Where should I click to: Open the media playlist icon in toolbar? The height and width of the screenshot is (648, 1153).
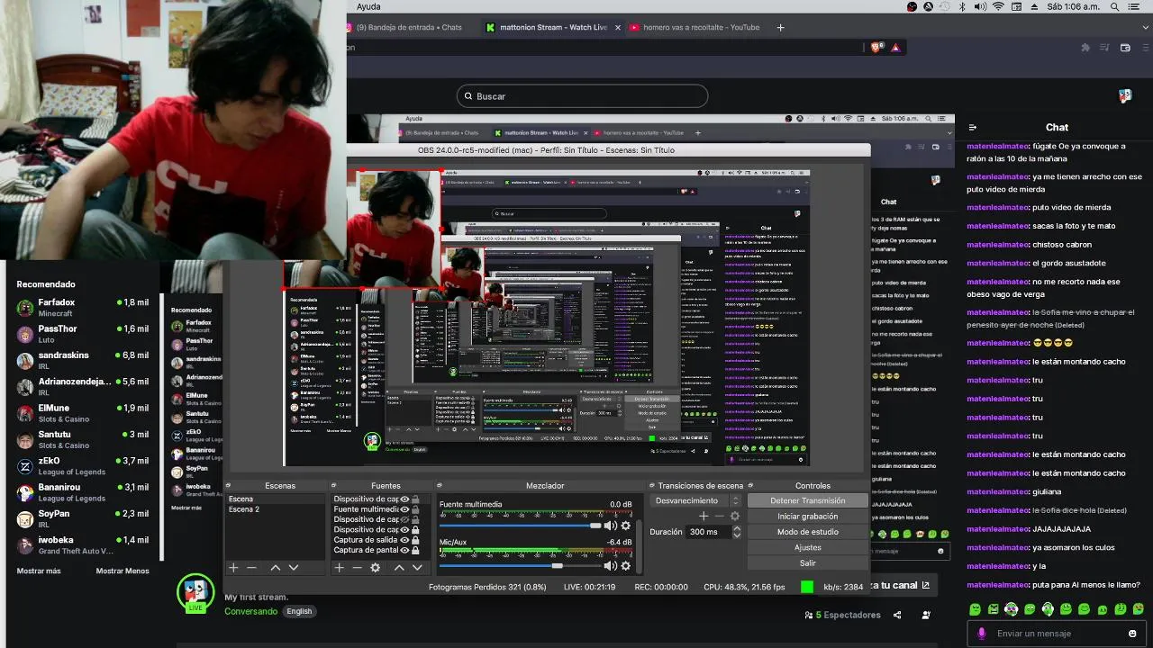coord(1105,48)
